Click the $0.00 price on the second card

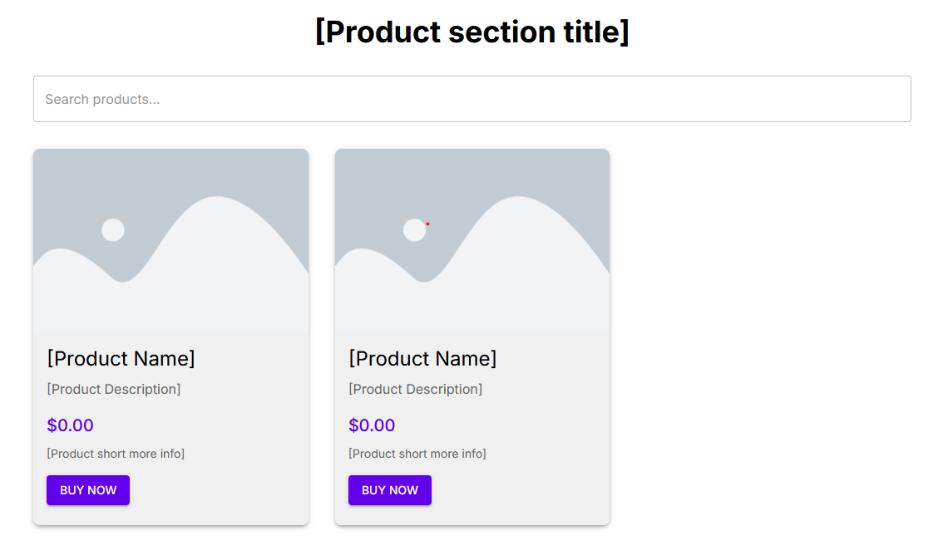pyautogui.click(x=372, y=425)
